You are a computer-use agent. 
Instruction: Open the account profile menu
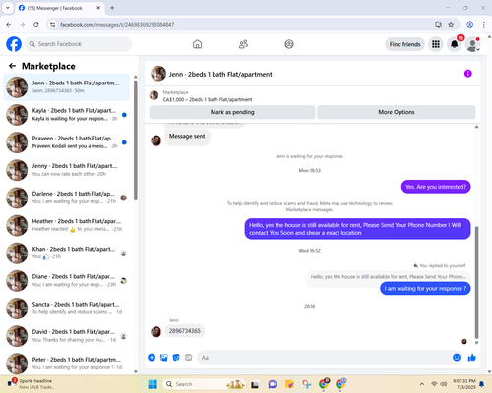472,44
